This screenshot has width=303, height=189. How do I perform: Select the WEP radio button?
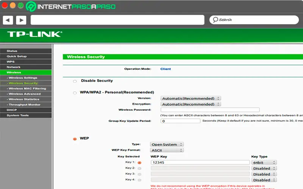click(75, 139)
